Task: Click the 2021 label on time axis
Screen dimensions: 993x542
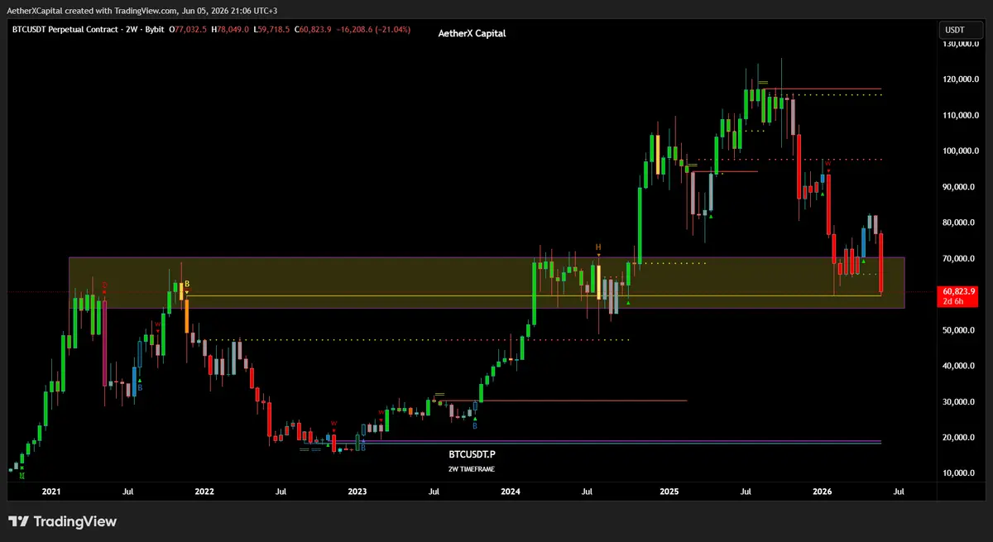Action: tap(51, 492)
